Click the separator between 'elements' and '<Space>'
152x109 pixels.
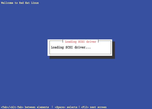point(52,107)
